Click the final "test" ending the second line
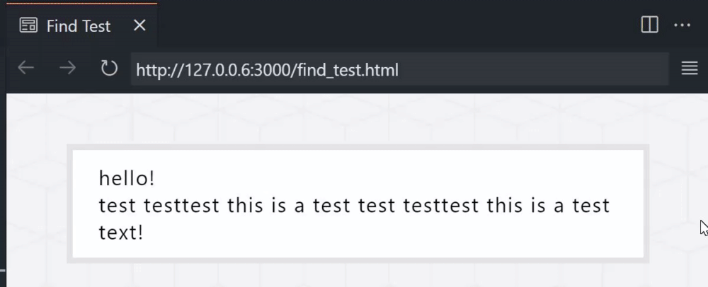 point(591,206)
